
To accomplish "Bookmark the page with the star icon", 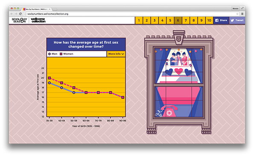I will pyautogui.click(x=237, y=14).
